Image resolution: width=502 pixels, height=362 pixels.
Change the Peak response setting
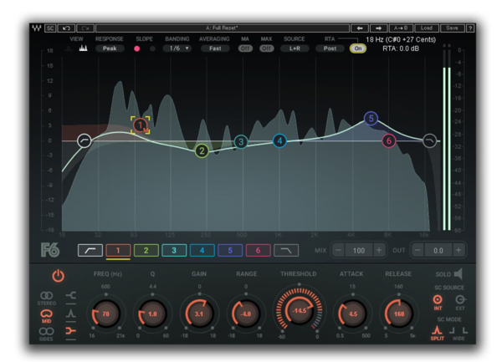(110, 48)
